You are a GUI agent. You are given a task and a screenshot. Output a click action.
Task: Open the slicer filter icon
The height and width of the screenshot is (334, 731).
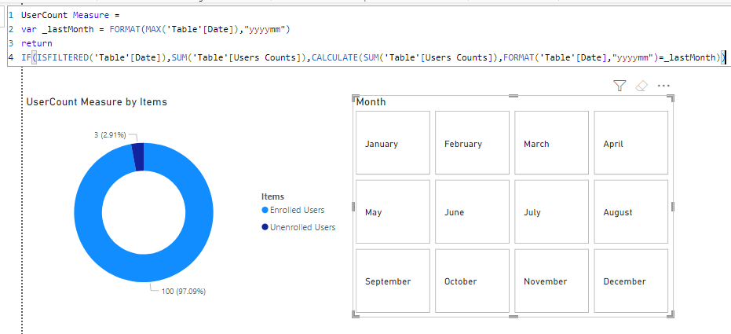click(x=619, y=86)
